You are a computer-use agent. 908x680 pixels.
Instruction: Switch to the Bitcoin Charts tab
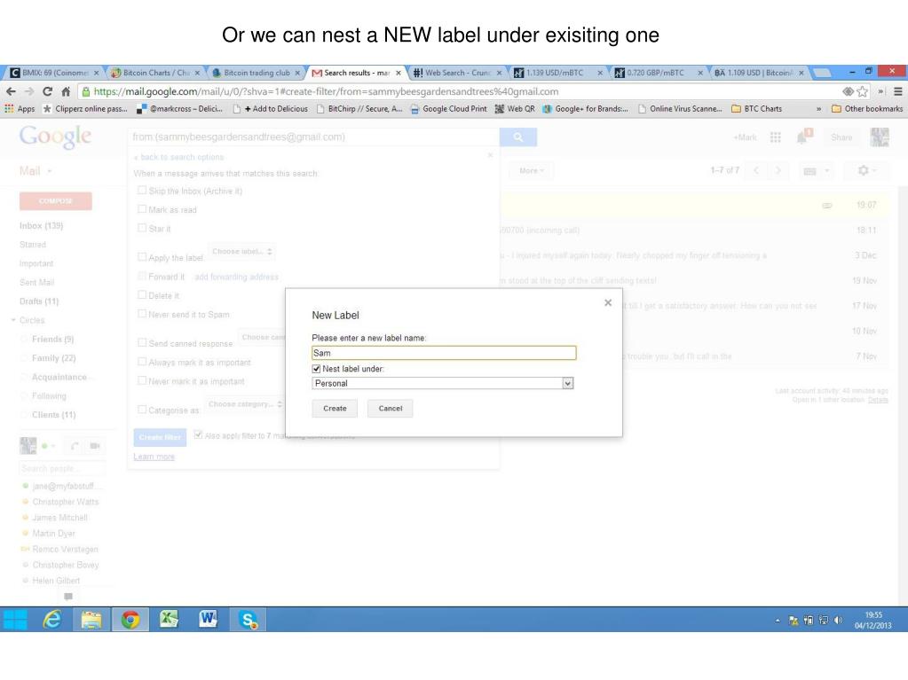156,73
